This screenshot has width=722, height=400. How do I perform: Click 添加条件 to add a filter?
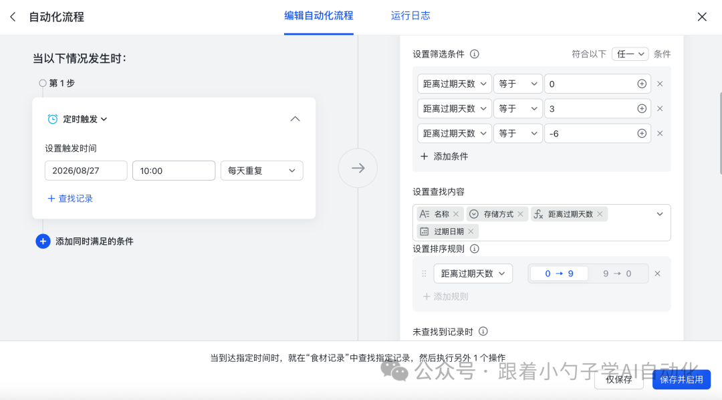coord(445,157)
